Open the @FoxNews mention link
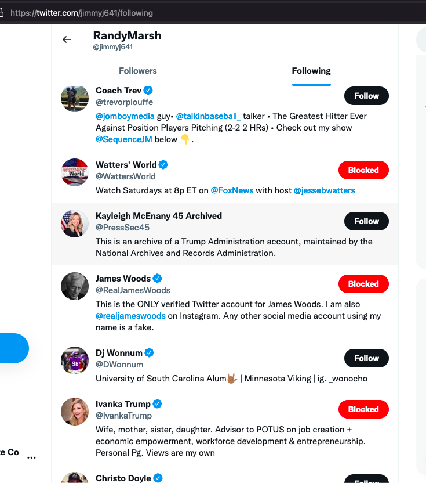Screen dimensions: 426x483 coord(232,190)
